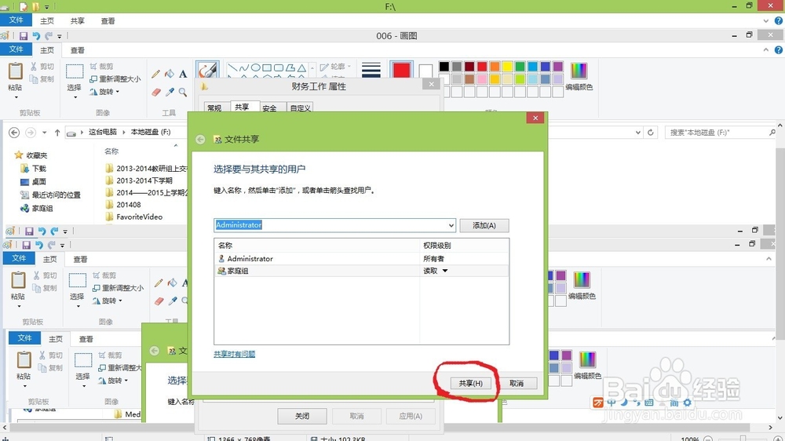The height and width of the screenshot is (441, 785).
Task: Click 重新调整大小 (Resize) in the 006 Paint ribbon
Action: click(115, 79)
